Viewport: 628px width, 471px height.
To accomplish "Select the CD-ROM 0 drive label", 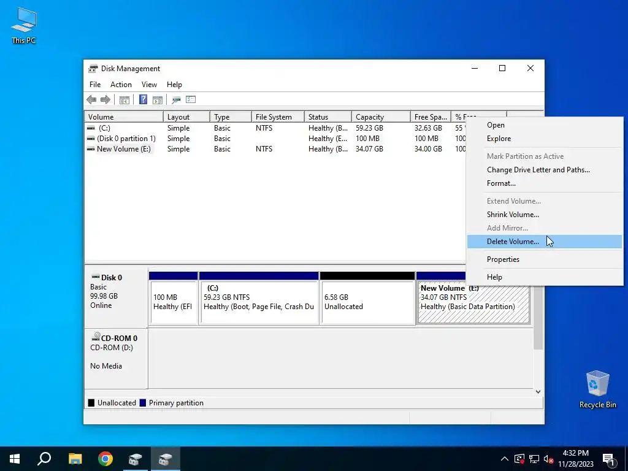I will click(x=116, y=358).
